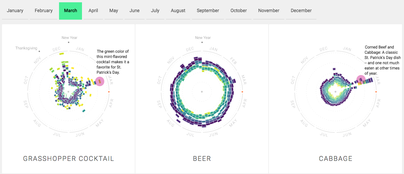The width and height of the screenshot is (404, 174).
Task: Click the highlighted March tab
Action: 71,10
